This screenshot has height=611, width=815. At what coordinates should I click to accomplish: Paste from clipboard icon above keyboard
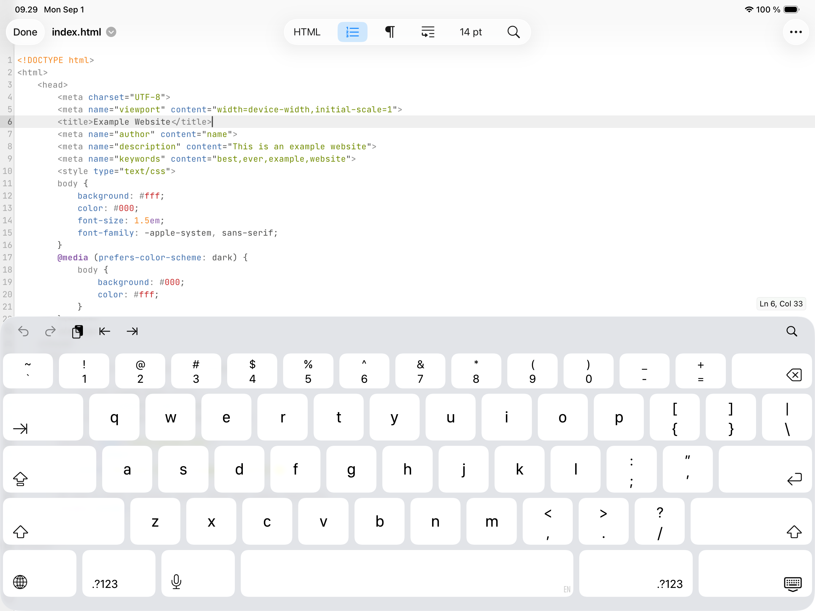77,332
